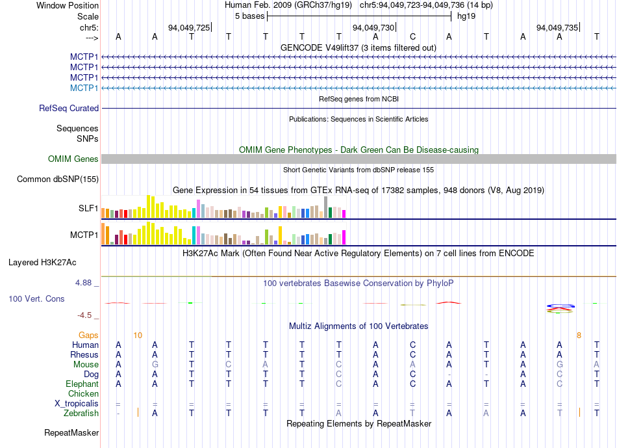Click the Layered H3K27Ac label

pos(42,263)
